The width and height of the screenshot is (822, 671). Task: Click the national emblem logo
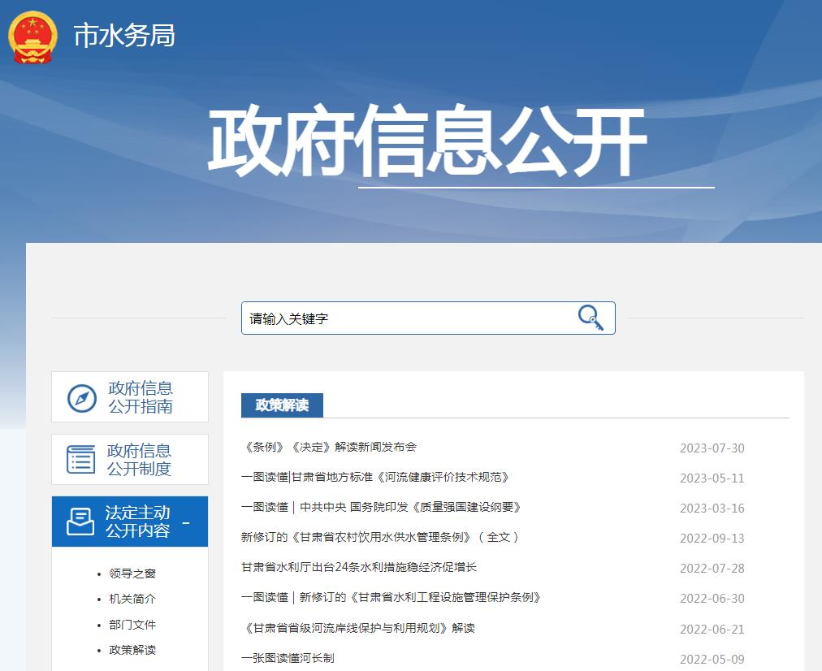33,37
